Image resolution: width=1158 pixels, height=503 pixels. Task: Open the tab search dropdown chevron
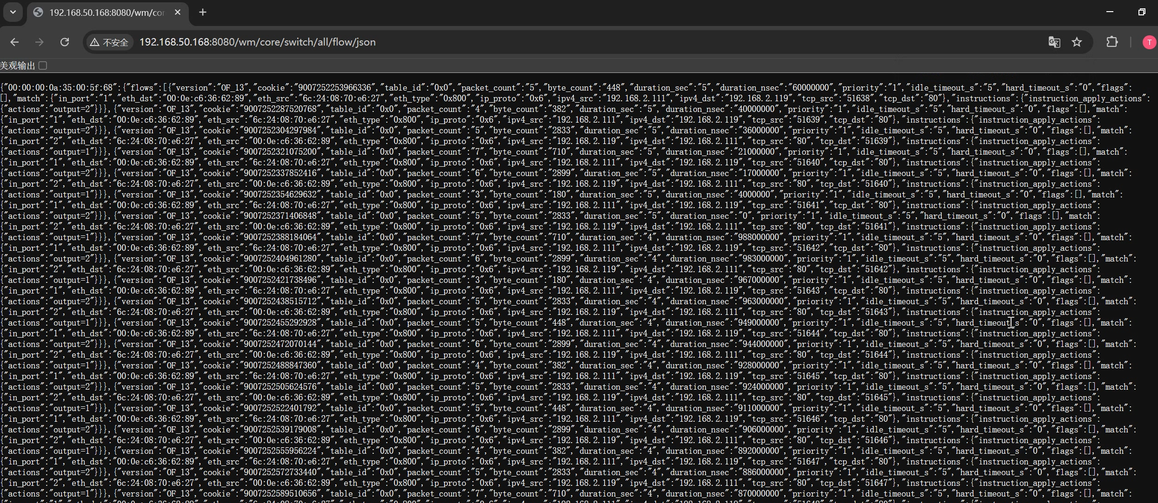coord(13,12)
